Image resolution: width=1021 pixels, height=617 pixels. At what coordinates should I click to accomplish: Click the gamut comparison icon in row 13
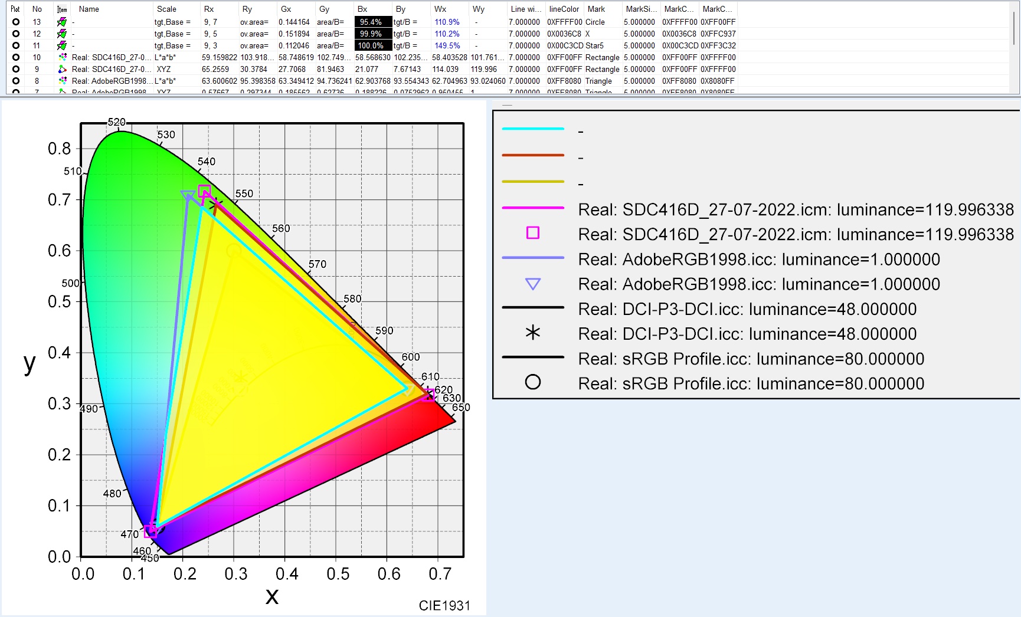62,22
